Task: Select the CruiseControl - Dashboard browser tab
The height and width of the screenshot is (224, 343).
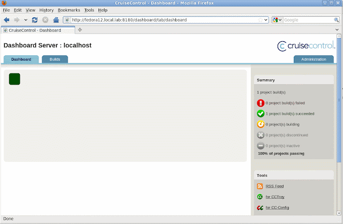Action: point(38,30)
